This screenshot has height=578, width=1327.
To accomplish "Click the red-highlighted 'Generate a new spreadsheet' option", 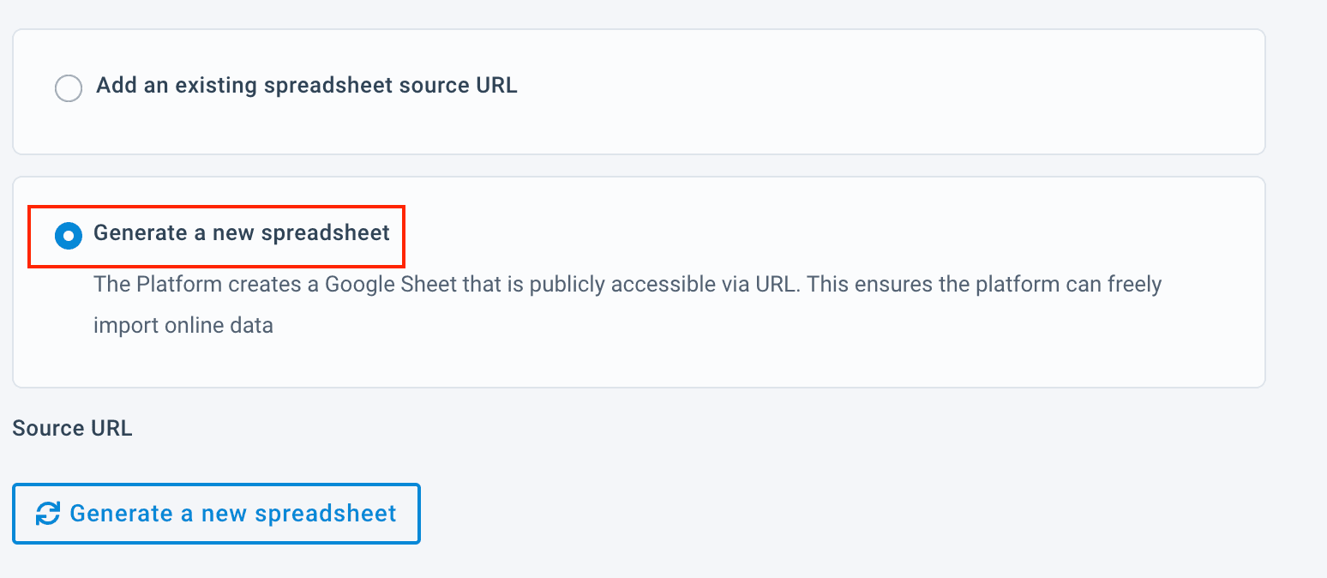I will tap(216, 236).
